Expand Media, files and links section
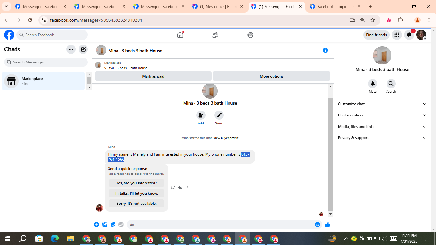436x245 pixels. coord(382,127)
